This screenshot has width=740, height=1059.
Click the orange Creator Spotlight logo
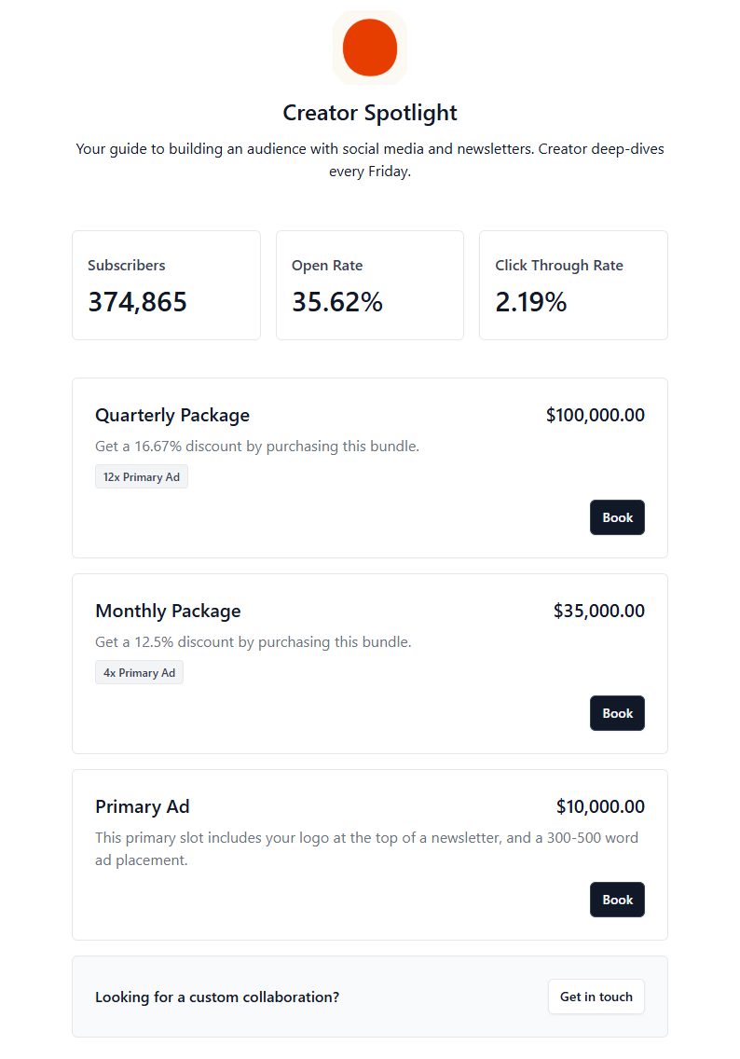tap(370, 47)
